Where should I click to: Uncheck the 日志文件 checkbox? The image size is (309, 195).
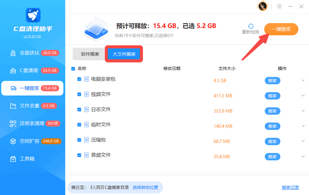pos(79,110)
